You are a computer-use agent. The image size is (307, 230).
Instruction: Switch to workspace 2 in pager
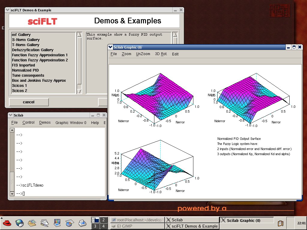(103, 220)
